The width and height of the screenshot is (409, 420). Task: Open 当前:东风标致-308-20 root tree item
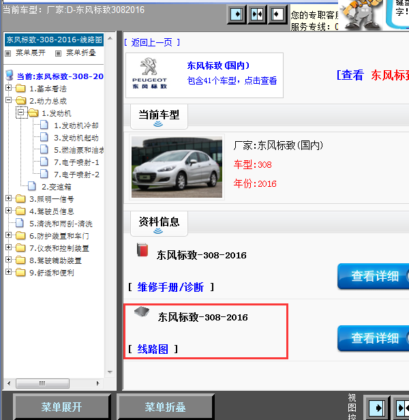[x=60, y=76]
